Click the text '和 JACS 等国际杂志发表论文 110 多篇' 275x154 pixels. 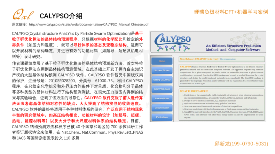pyautogui.click(x=46, y=138)
